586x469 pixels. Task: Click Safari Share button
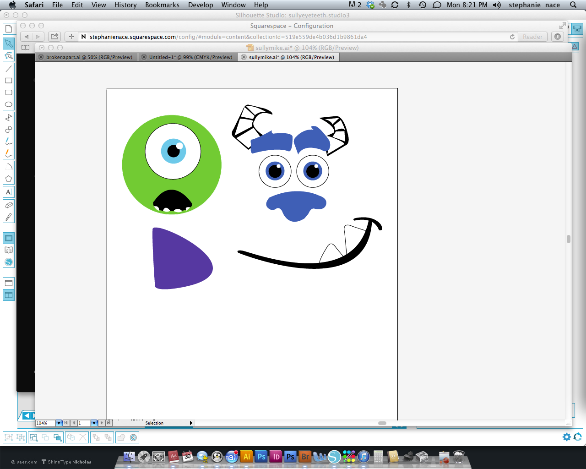pyautogui.click(x=55, y=37)
